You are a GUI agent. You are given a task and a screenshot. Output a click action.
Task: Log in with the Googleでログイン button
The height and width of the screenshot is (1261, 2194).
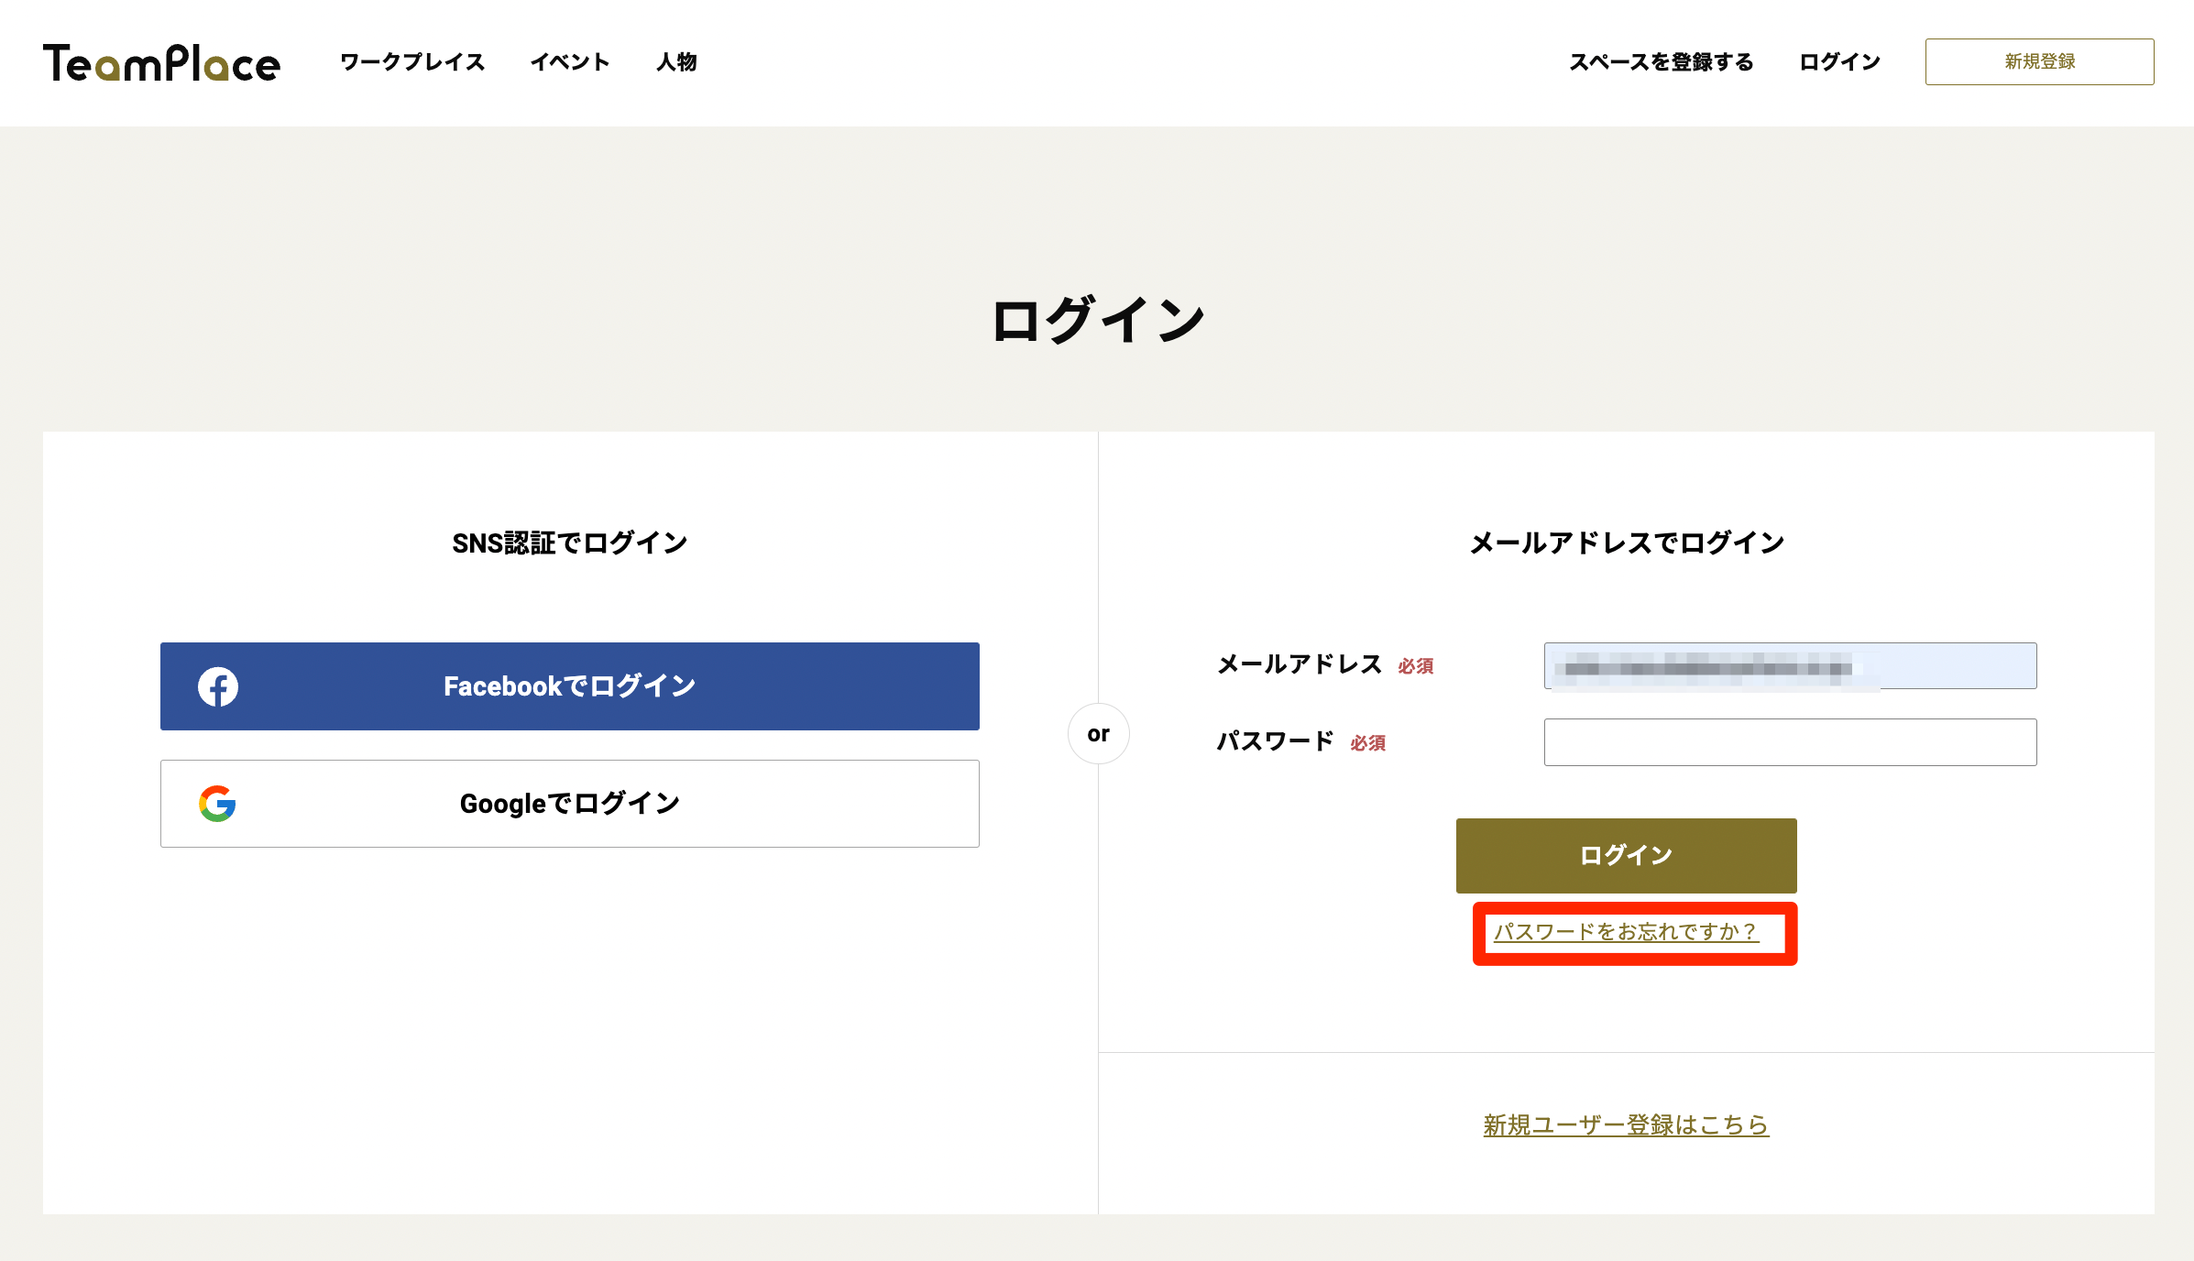569,804
